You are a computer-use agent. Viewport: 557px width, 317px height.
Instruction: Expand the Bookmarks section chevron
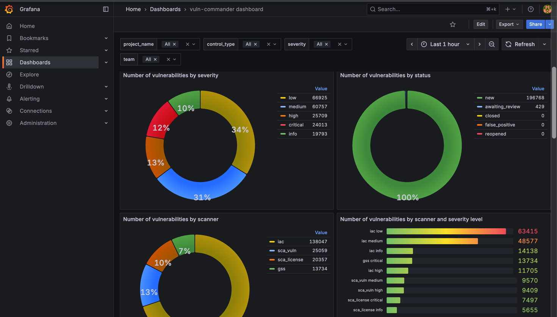(x=106, y=38)
